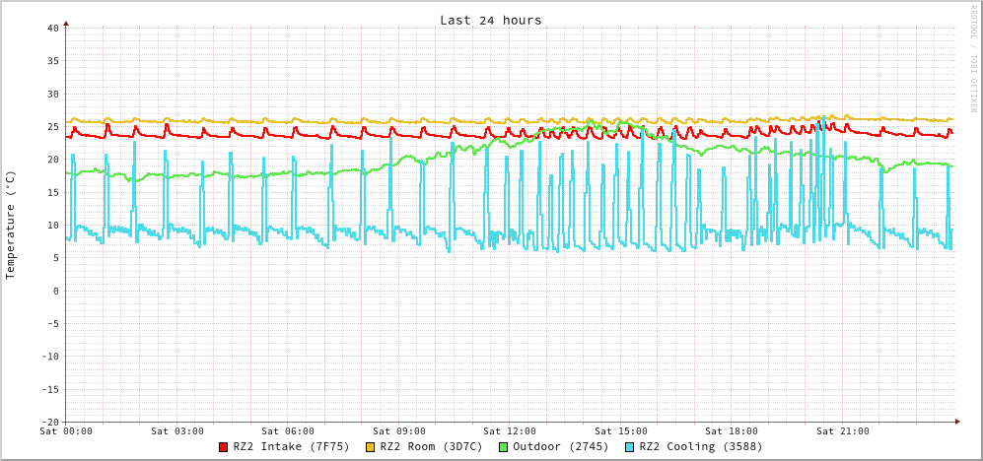Select the "RZ2 Intake (7F75)" legend label
The width and height of the screenshot is (983, 461).
291,447
